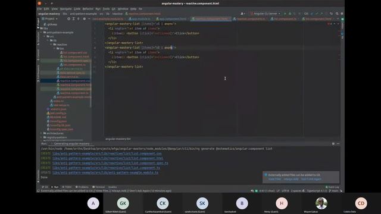Screen dimensions: 381x214
Task: Click View Files in Git notification
Action: pyautogui.click(x=274, y=179)
